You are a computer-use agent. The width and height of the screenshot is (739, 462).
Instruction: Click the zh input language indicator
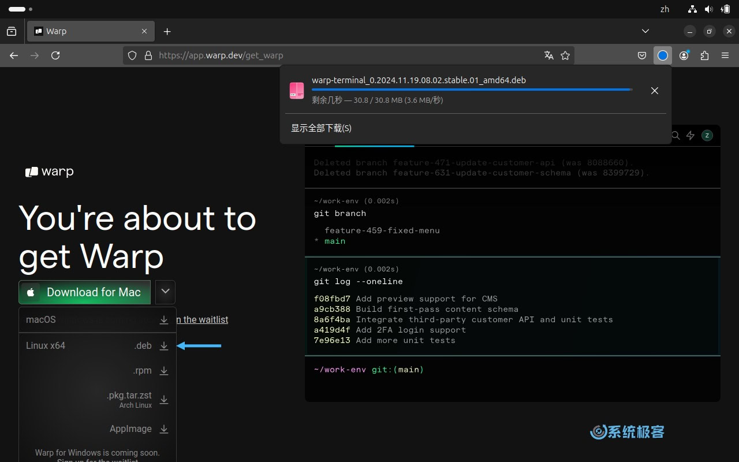(665, 9)
